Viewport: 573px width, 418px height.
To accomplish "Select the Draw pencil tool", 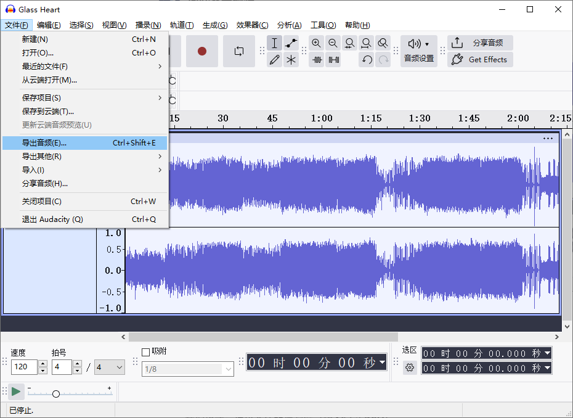I will coord(275,60).
